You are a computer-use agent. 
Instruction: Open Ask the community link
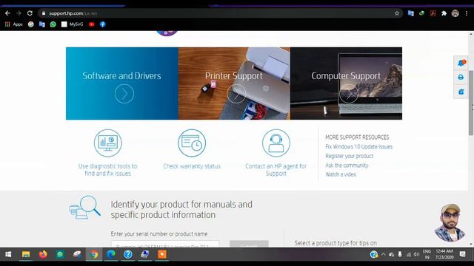click(347, 166)
